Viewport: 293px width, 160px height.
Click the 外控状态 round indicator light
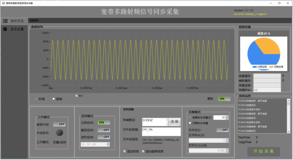[x=59, y=132]
